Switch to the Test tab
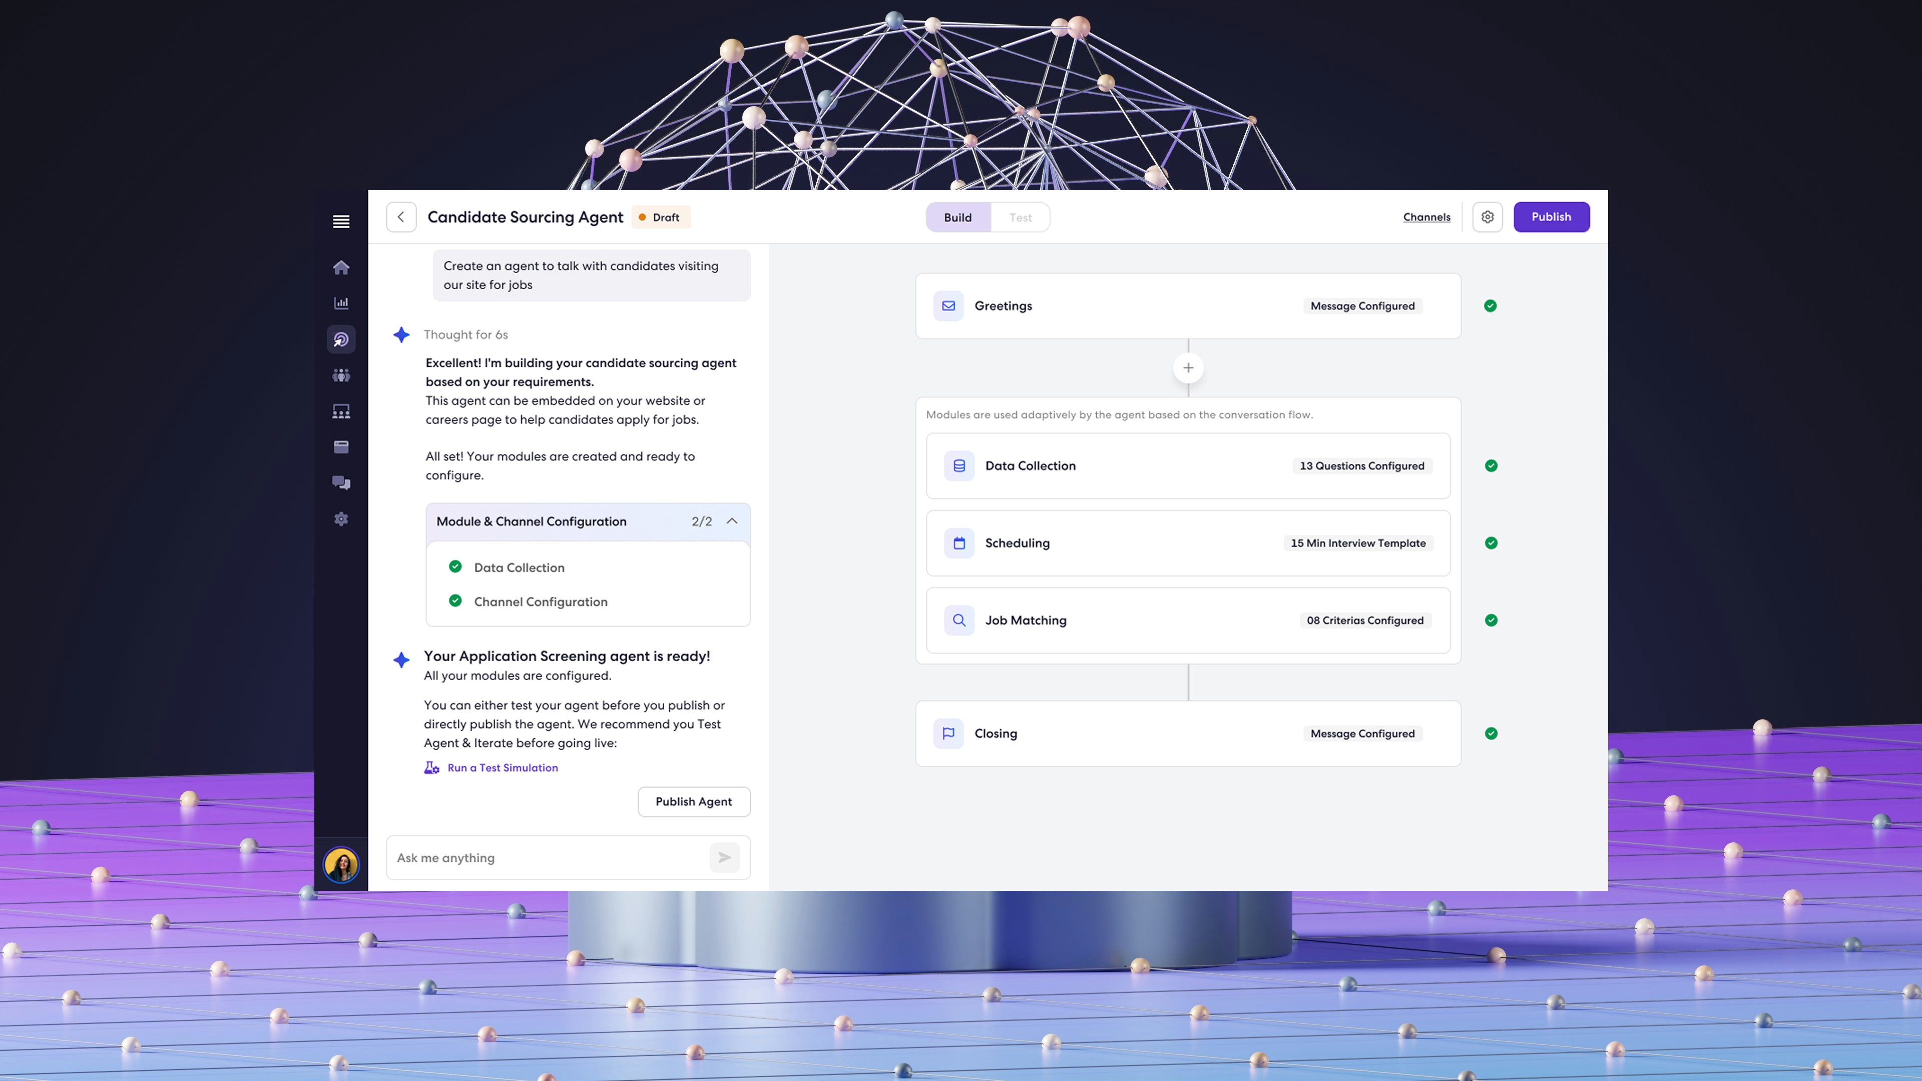The height and width of the screenshot is (1081, 1922). (1020, 218)
